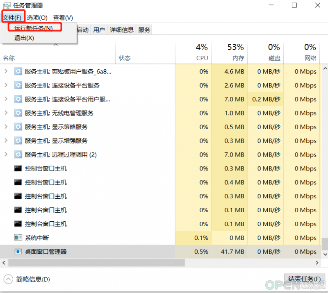The image size is (328, 293).
Task: Select 服务主机: 显示策略服务 name text
Action: point(56,127)
